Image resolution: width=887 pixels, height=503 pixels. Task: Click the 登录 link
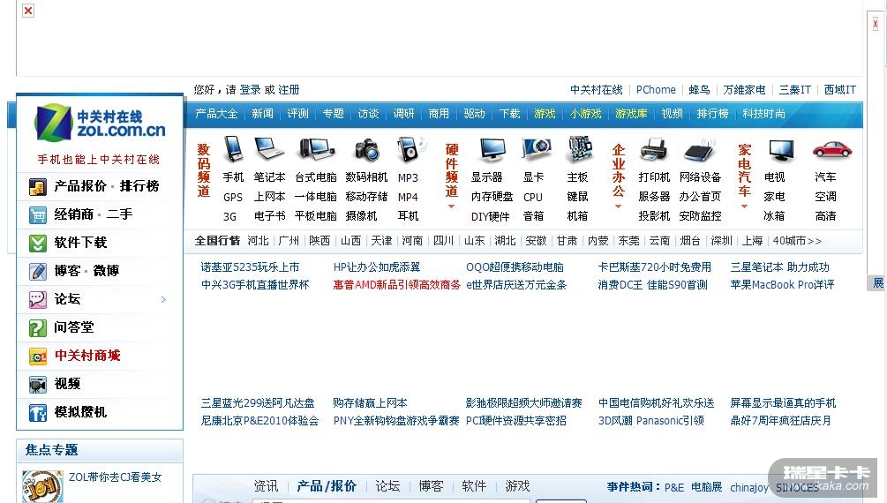(x=250, y=90)
